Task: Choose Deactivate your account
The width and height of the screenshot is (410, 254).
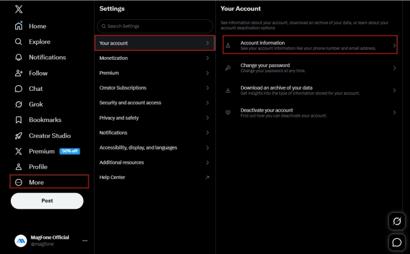Action: tap(310, 112)
